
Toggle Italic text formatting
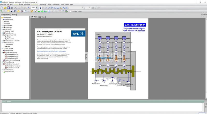96,8
